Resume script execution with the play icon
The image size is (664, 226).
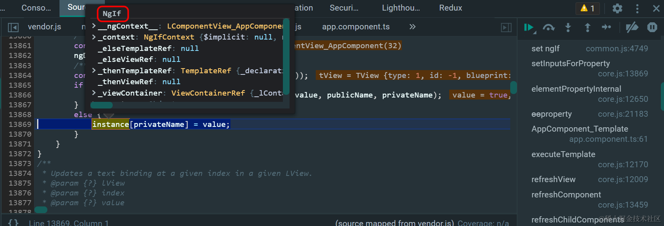pyautogui.click(x=529, y=27)
